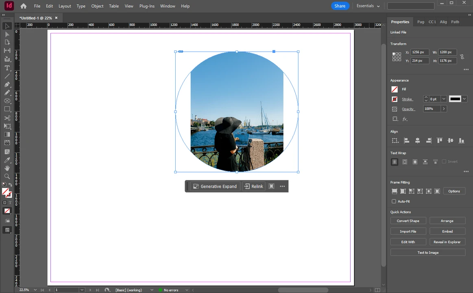This screenshot has height=293, width=473.
Task: Click Relink in contextual bar
Action: tap(254, 186)
